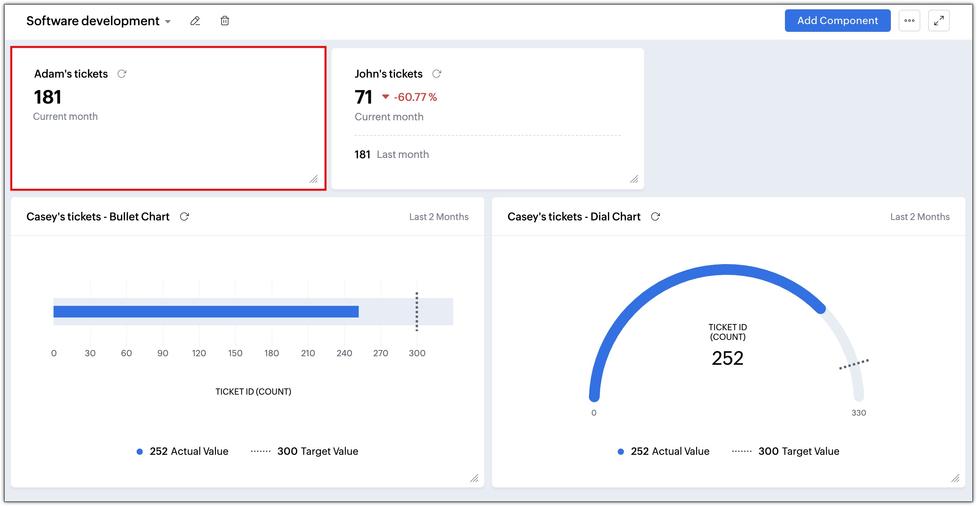Screen dimensions: 977x506
Task: Click the Casey's tickets - Bullet Chart title
Action: tap(98, 217)
